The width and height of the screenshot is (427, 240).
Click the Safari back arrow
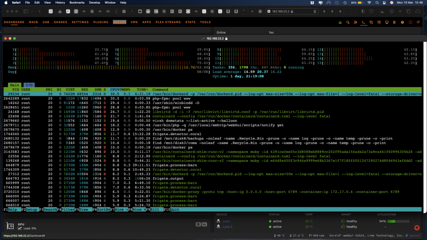coord(40,12)
